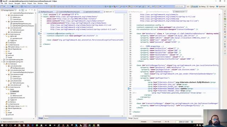Open the Edit menu
Image resolution: width=227 pixels, height=127 pixels.
click(x=6, y=3)
